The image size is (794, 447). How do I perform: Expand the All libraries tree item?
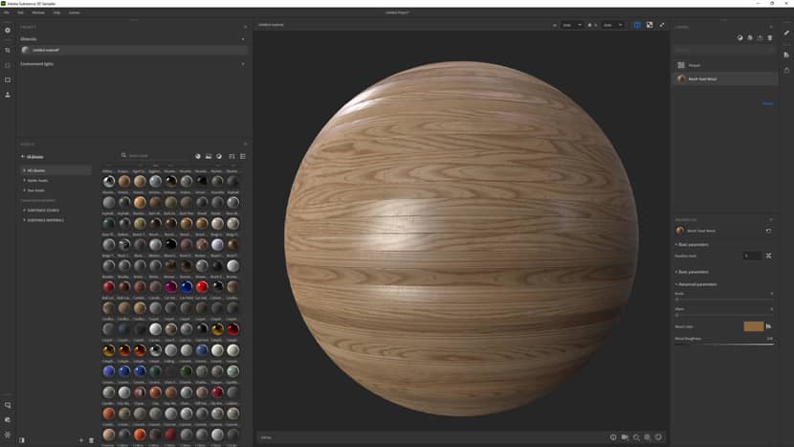(x=24, y=170)
